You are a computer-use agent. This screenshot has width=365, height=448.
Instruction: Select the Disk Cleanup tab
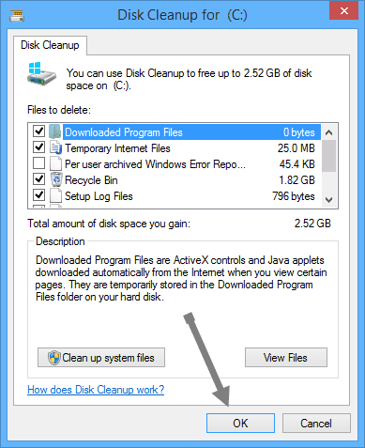pyautogui.click(x=50, y=45)
